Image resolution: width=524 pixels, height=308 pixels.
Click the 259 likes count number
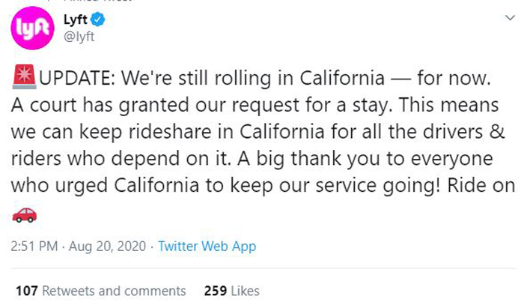click(216, 291)
